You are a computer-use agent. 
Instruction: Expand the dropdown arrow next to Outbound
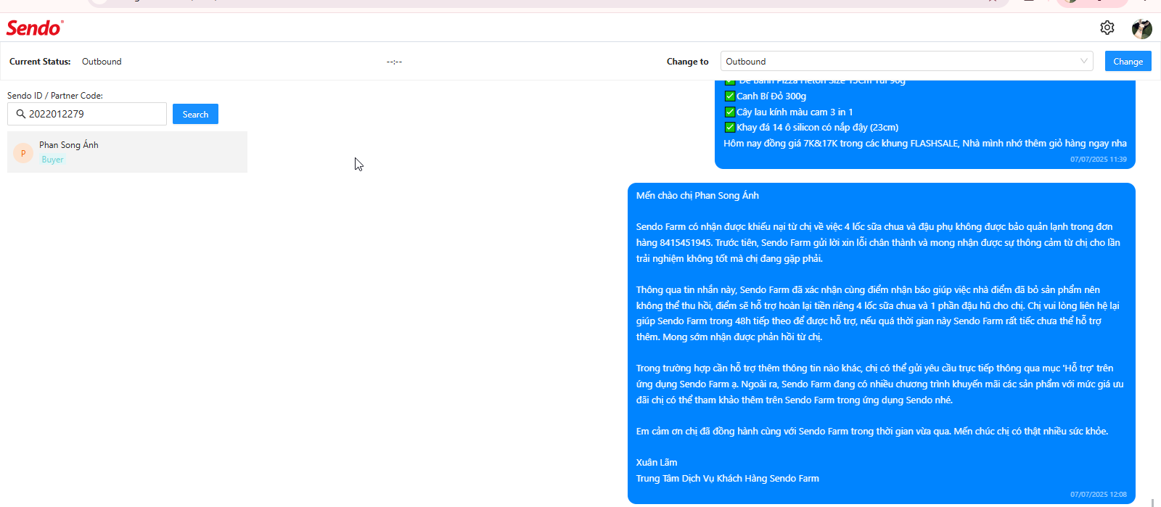1084,61
